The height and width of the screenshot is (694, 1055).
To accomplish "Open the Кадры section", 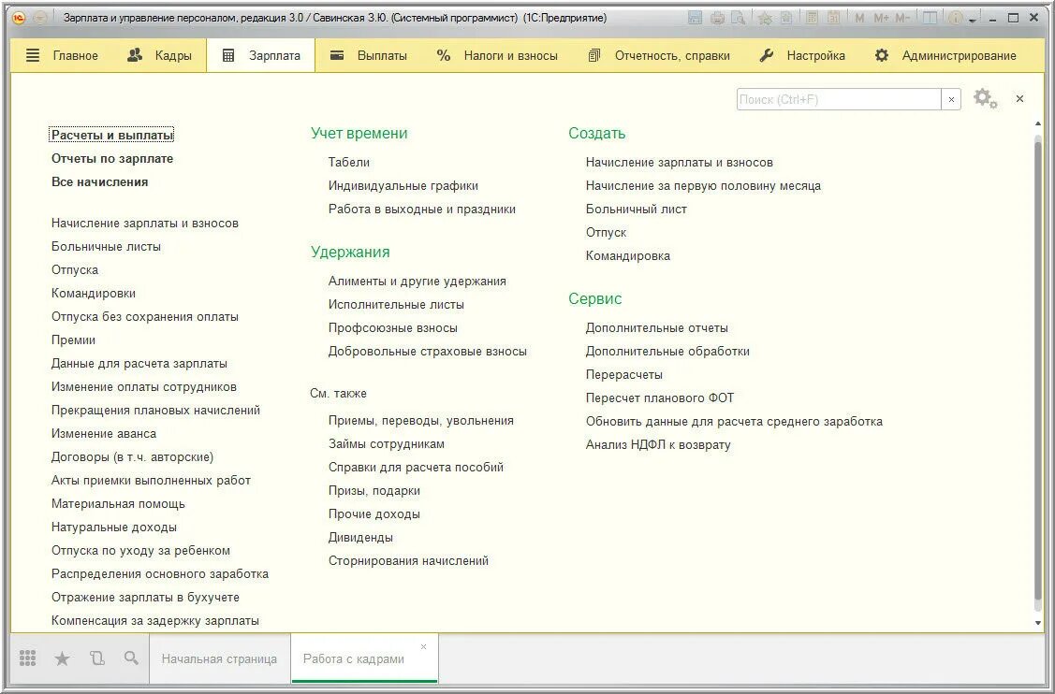I will pos(159,56).
